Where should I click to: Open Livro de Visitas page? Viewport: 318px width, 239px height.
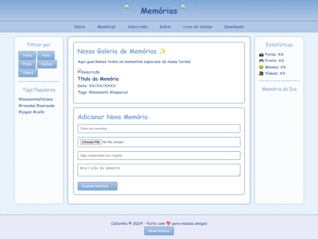point(197,27)
